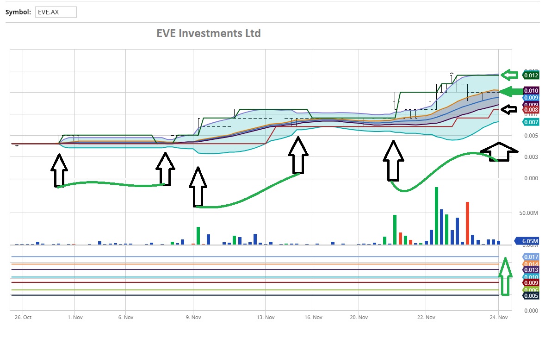This screenshot has width=545, height=339.
Task: Select the teal 0.007 price tag
Action: (531, 122)
